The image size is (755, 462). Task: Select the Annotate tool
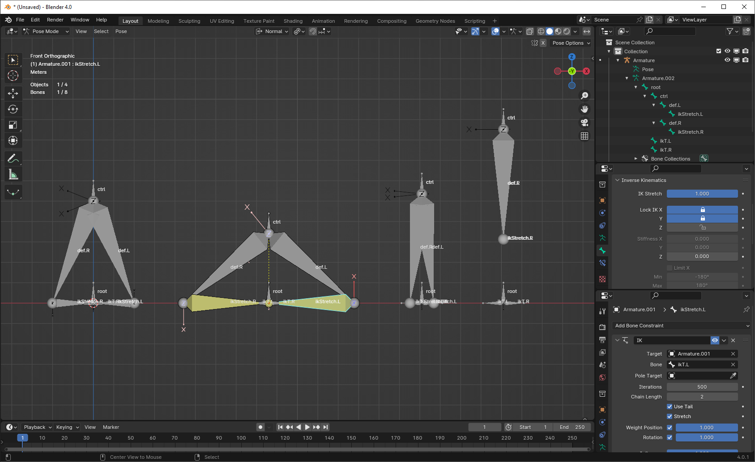click(13, 158)
